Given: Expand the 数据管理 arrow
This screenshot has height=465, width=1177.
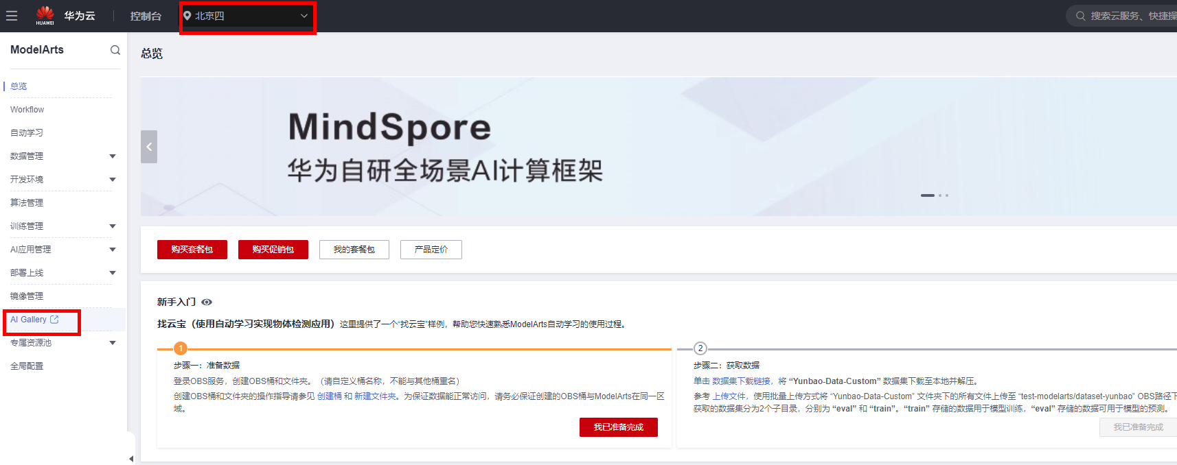Looking at the screenshot, I should point(113,156).
